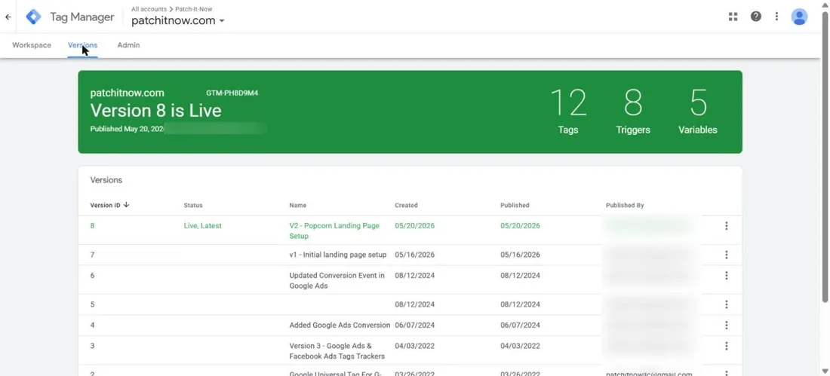Click the Published column header
This screenshot has height=376, width=830.
coord(515,205)
